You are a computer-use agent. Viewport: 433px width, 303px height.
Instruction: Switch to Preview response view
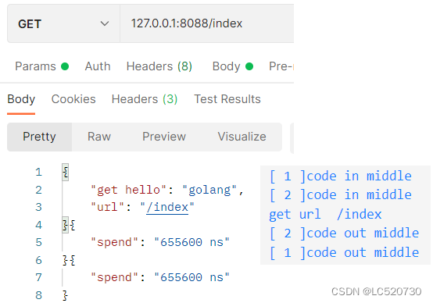[x=164, y=137]
